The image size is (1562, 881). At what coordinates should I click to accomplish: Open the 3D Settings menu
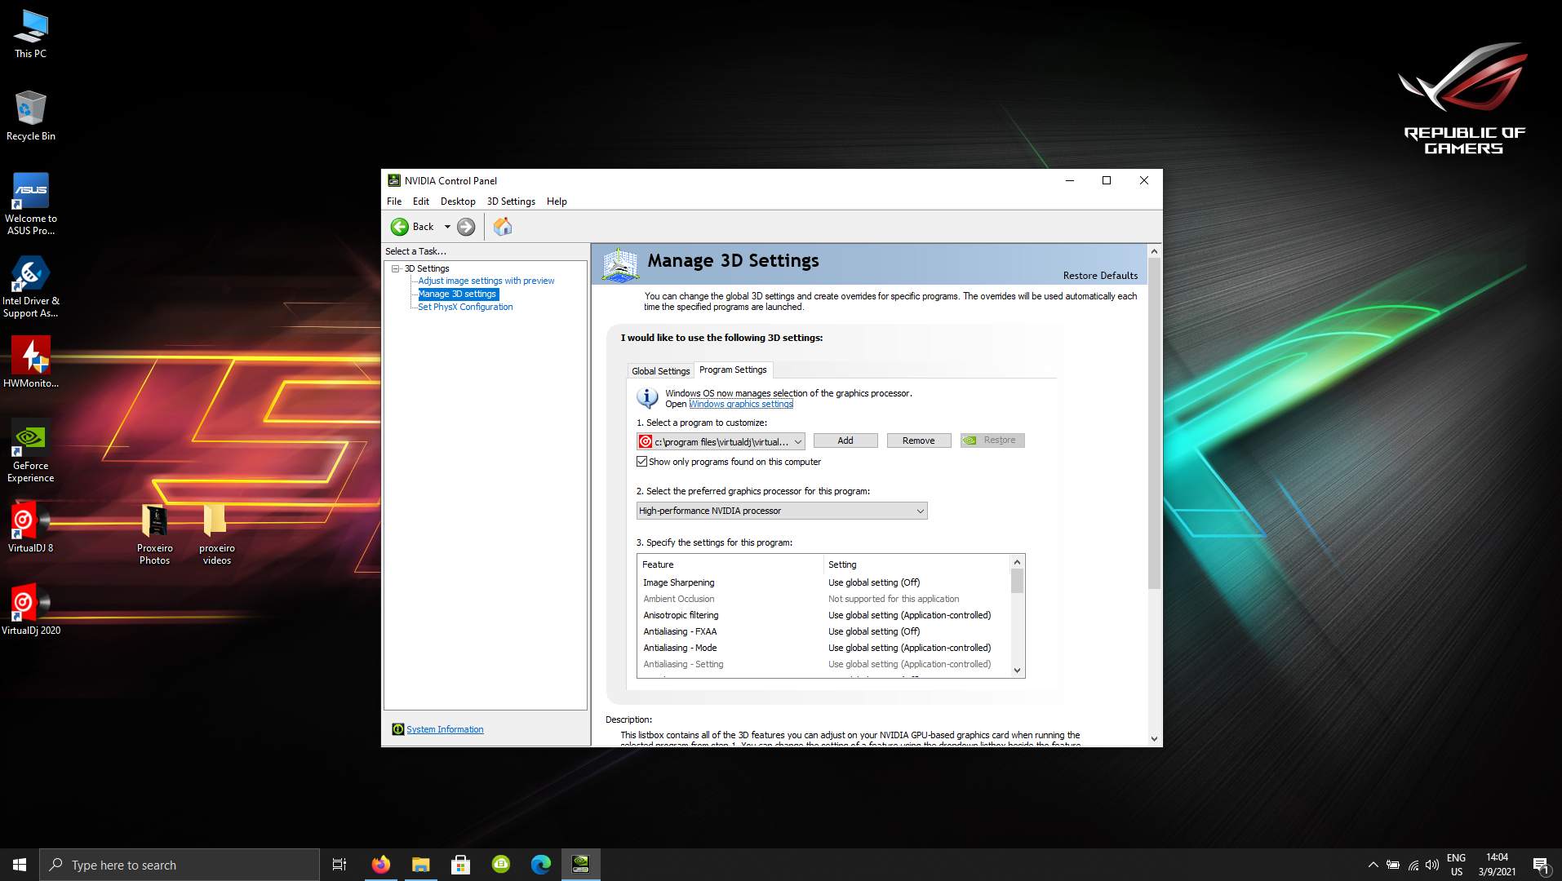click(511, 201)
